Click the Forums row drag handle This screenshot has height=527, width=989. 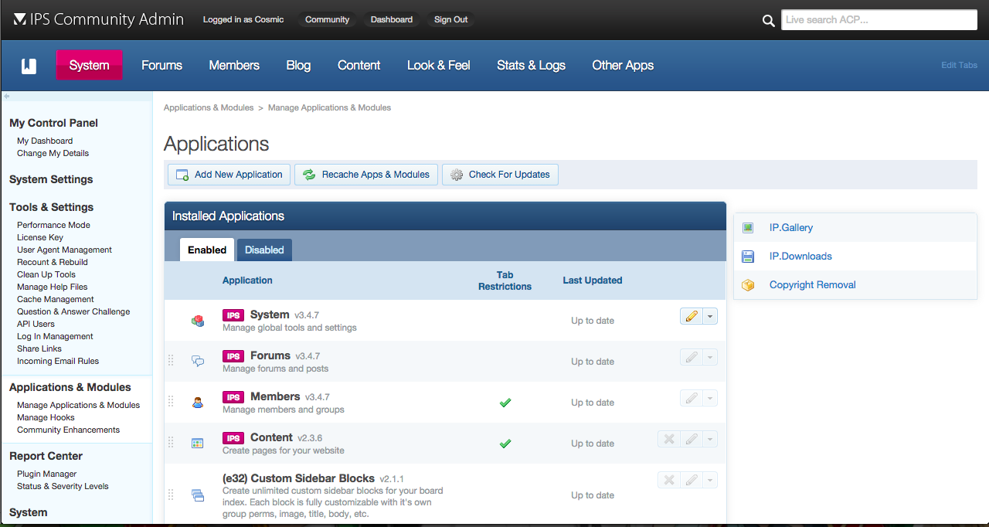coord(172,361)
